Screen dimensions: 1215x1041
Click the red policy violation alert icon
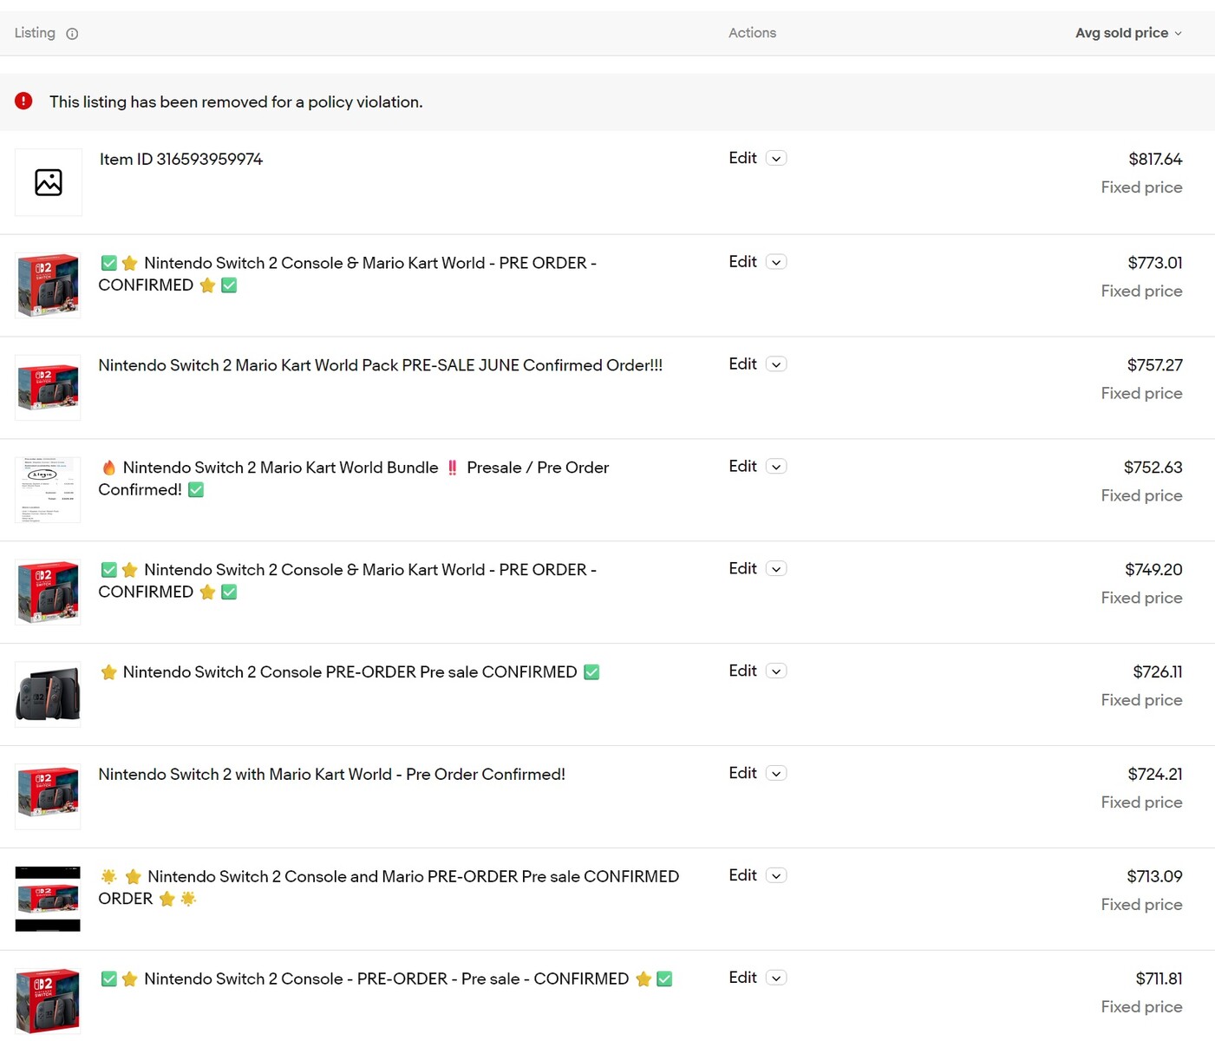(23, 101)
